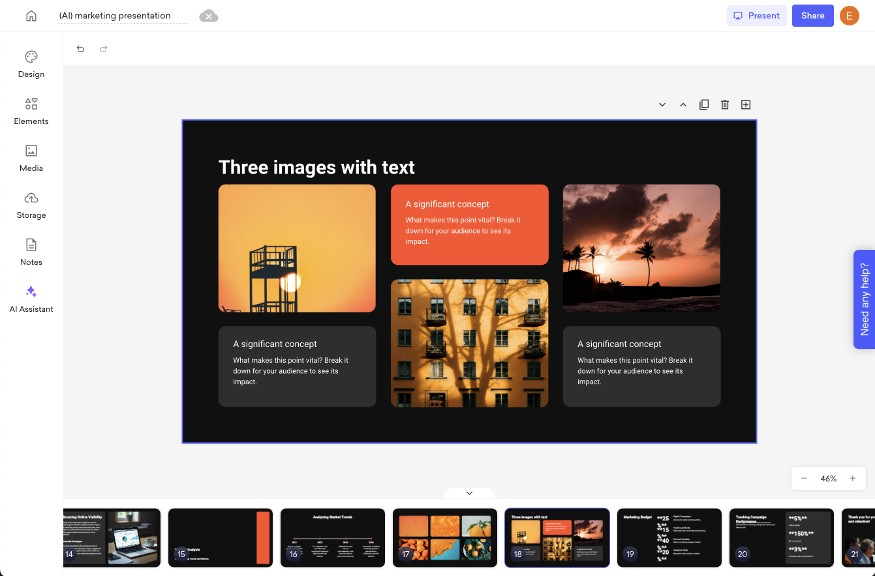Open the AI Assistant panel
The height and width of the screenshot is (576, 875).
pyautogui.click(x=31, y=299)
